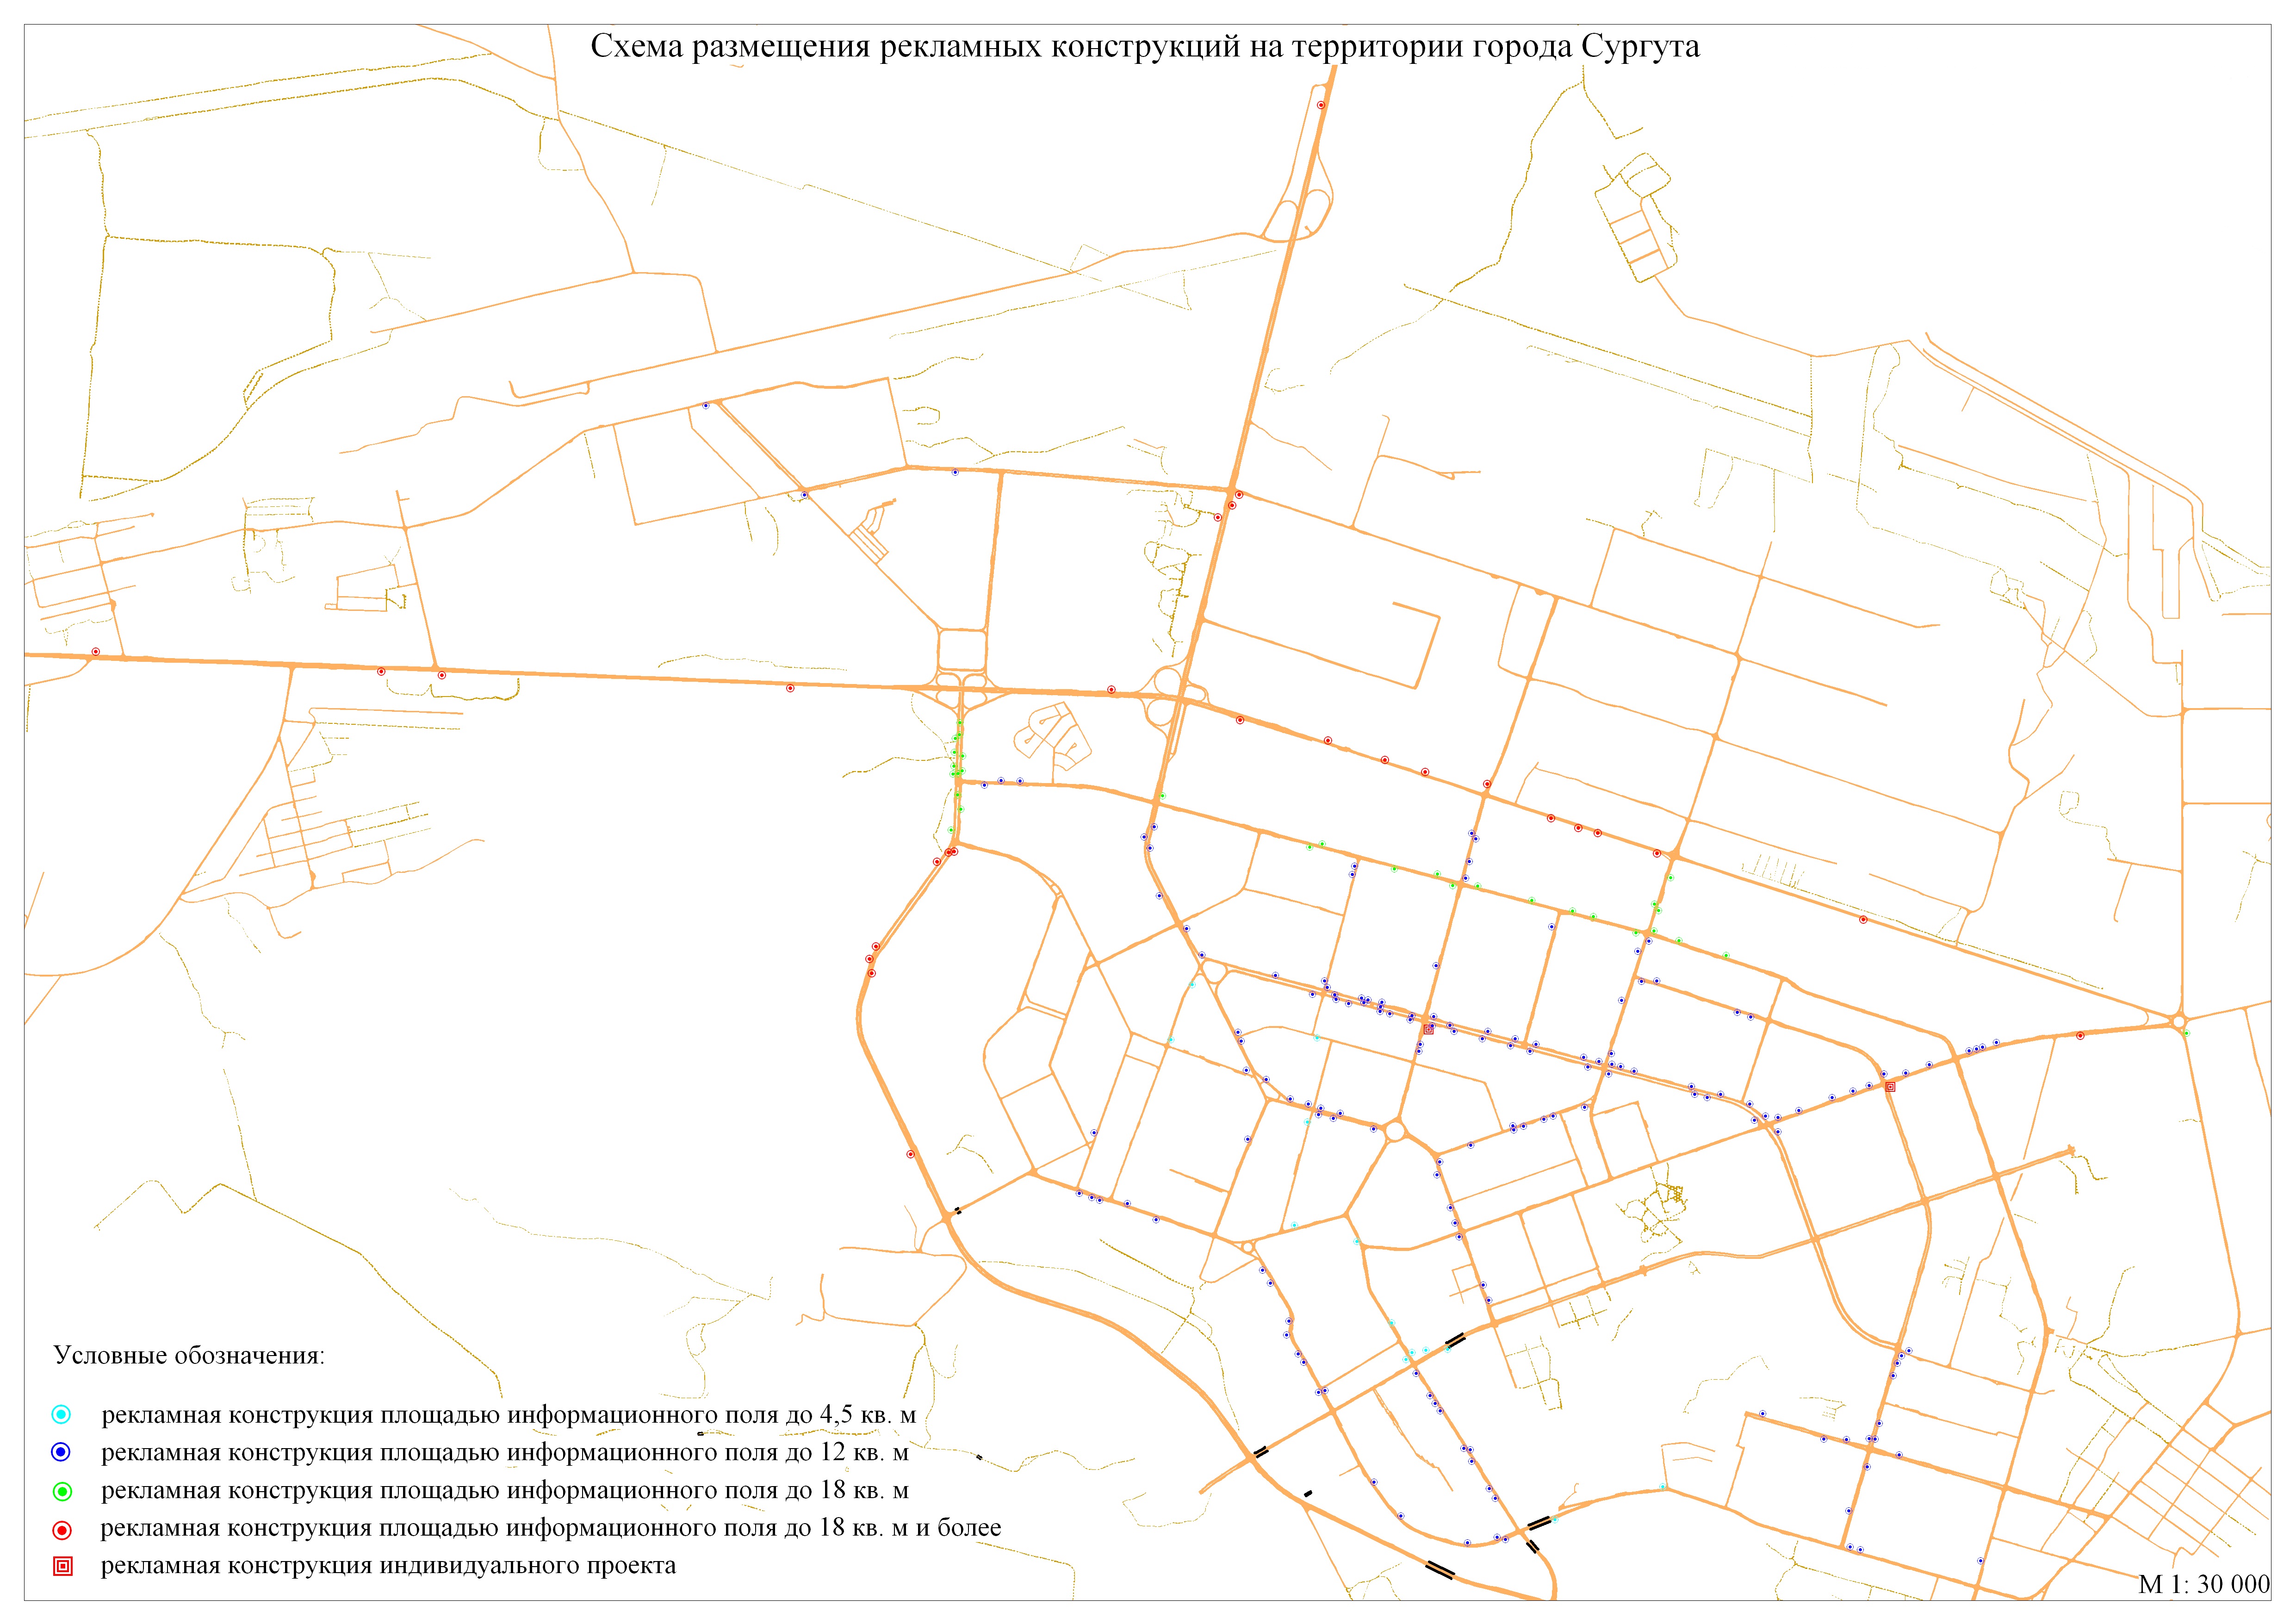Screen dimensions: 2296x1624
Task: Click the green legend marker for 18 кв. м
Action: 62,1492
